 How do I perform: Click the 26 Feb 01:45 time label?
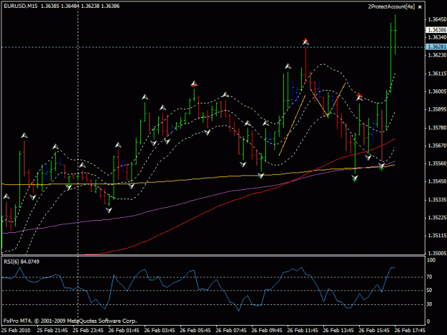pos(124,331)
